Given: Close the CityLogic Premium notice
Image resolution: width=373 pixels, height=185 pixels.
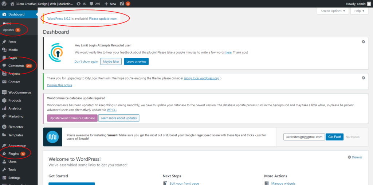Looking at the screenshot, I should point(363,78).
